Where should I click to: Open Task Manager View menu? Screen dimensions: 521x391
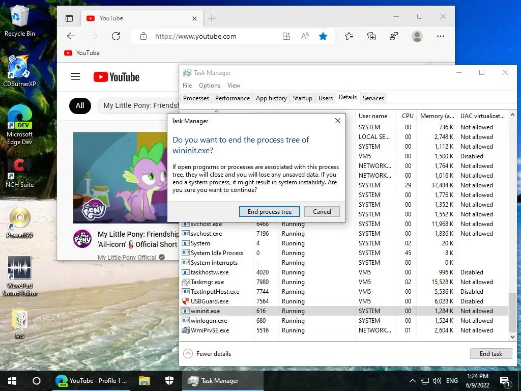point(234,86)
